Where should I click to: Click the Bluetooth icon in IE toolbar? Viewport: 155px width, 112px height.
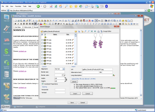click(x=106, y=6)
